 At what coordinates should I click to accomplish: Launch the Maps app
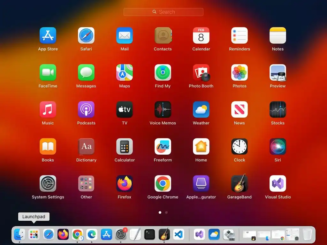pos(125,72)
